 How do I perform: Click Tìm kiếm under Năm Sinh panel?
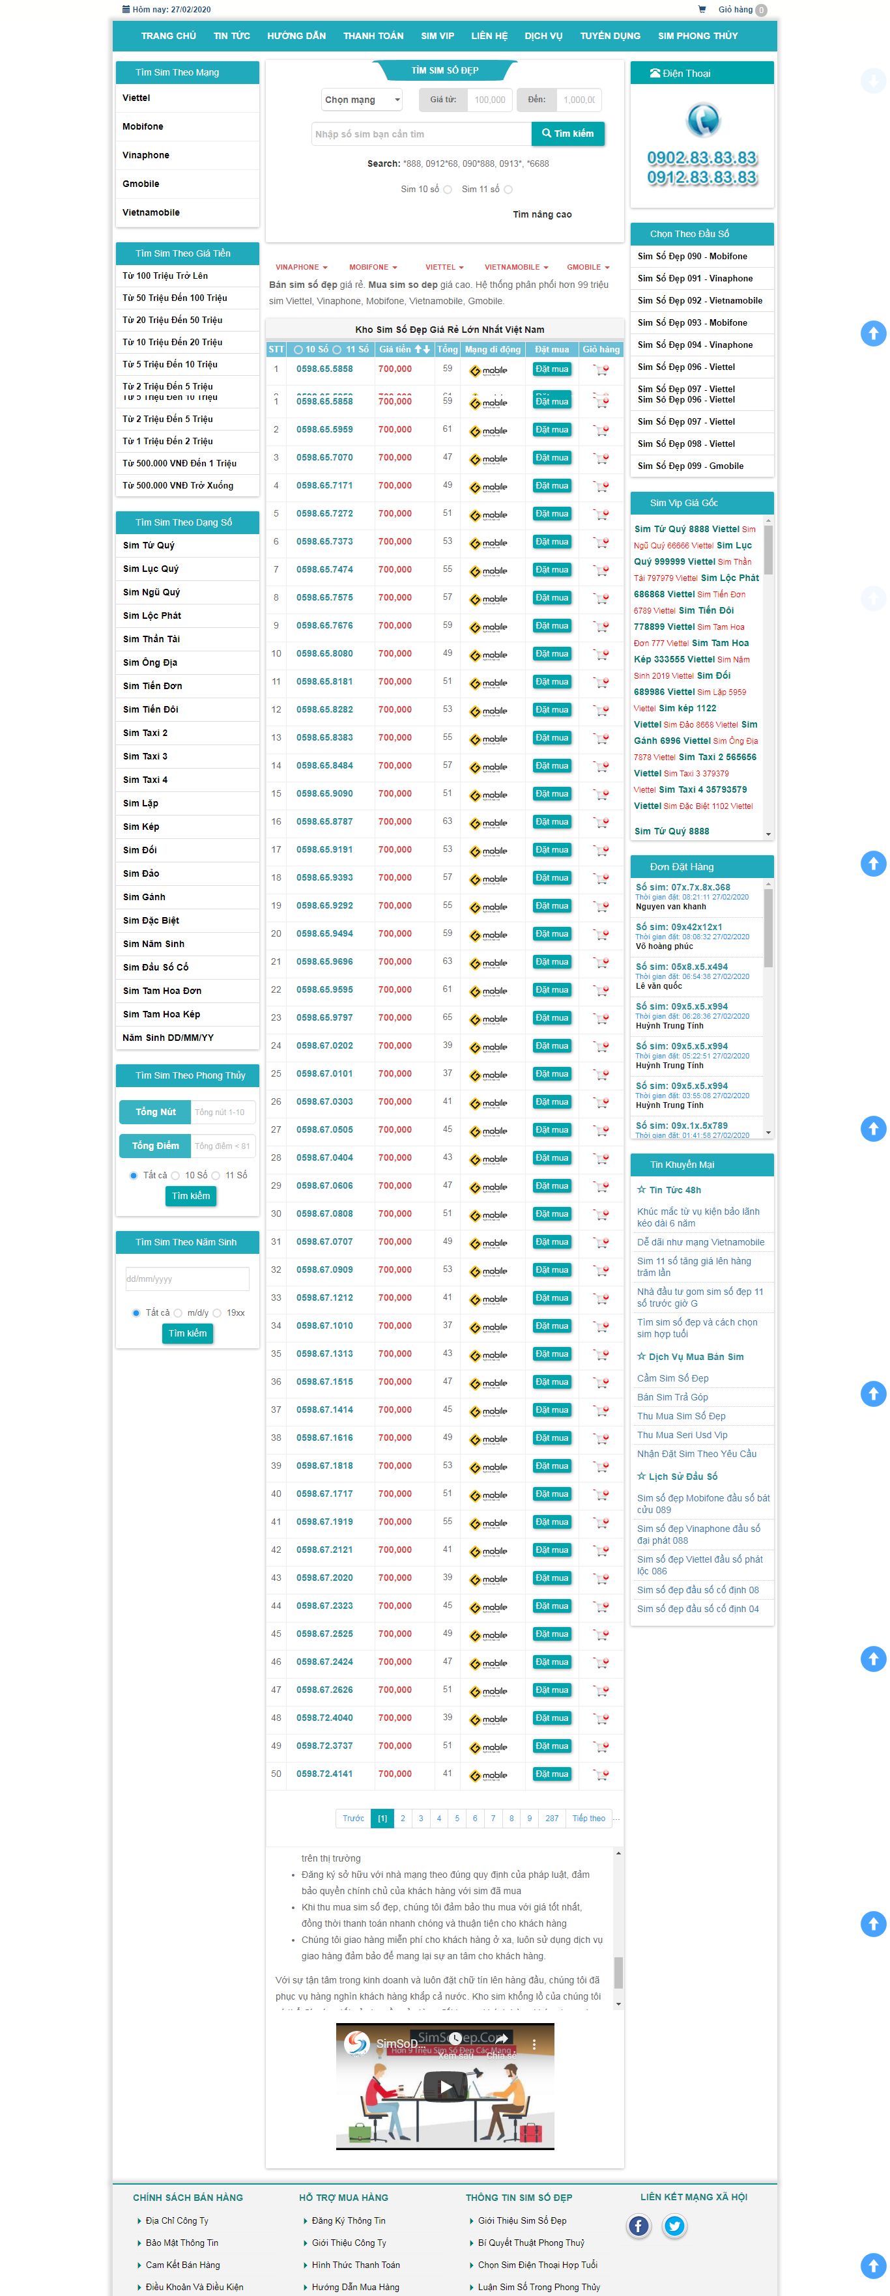pos(187,1333)
